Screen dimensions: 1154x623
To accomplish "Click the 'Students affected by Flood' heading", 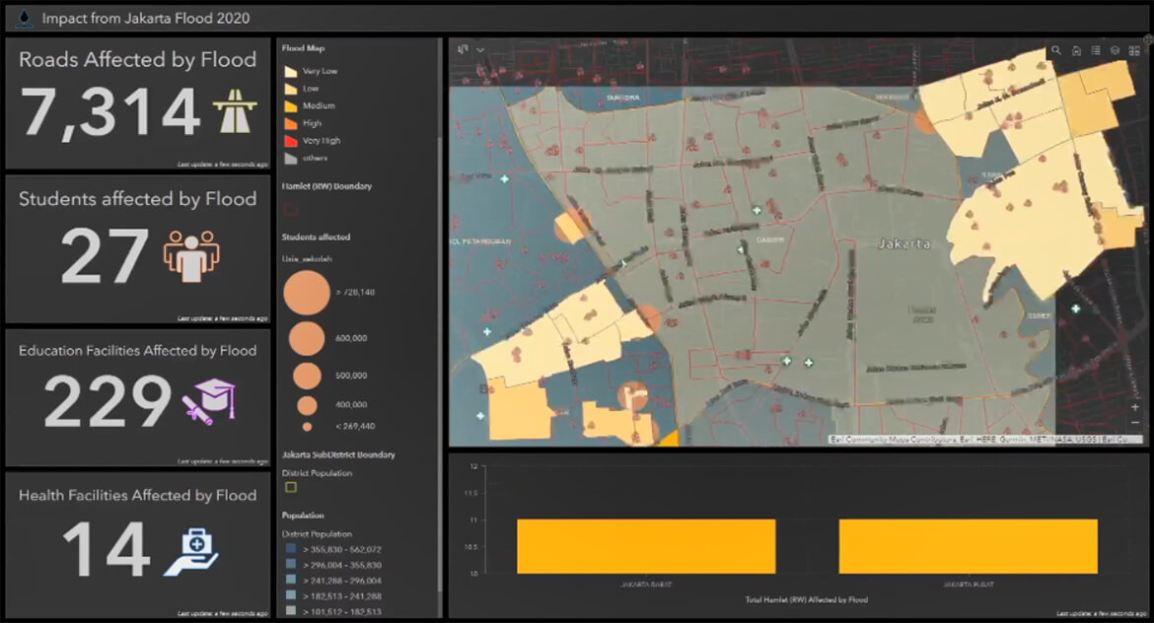I will coord(138,198).
